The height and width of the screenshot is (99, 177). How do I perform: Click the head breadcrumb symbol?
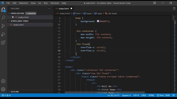point(87,13)
